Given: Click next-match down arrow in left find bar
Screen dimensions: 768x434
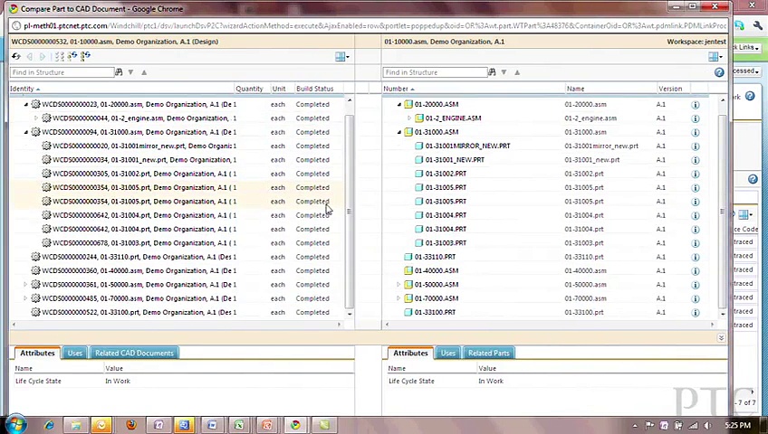Looking at the screenshot, I should click(130, 72).
